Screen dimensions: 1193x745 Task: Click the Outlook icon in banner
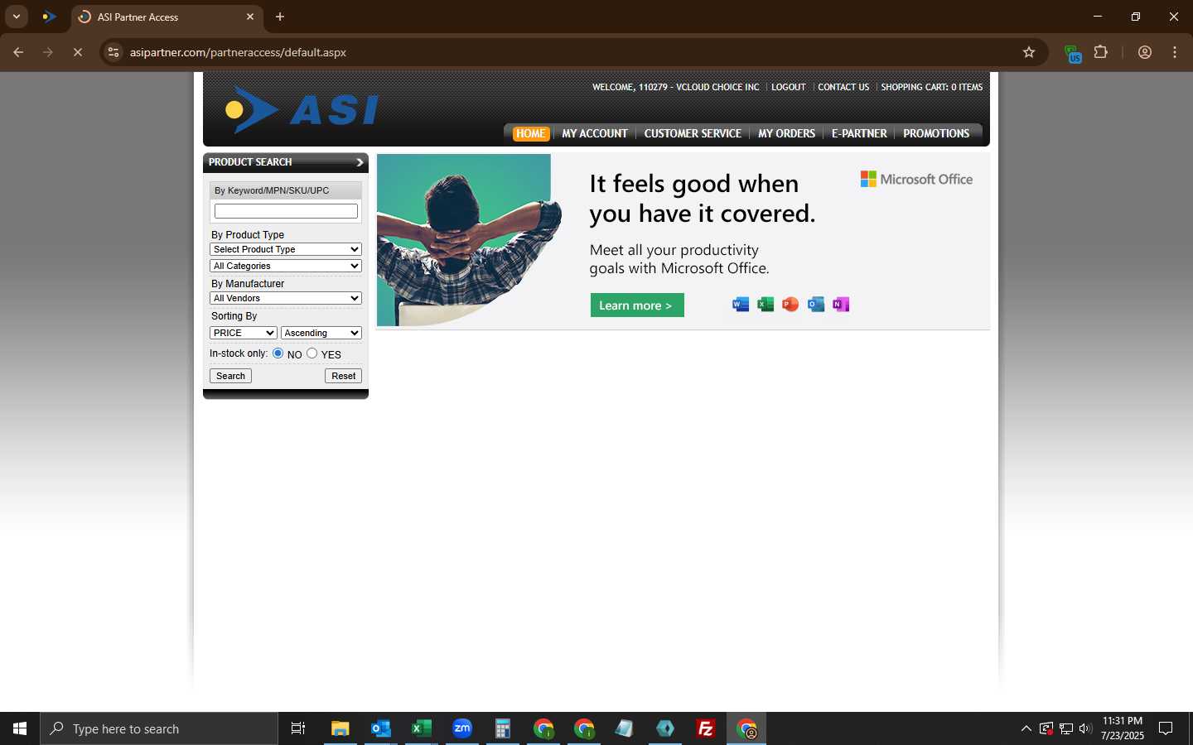click(x=816, y=305)
